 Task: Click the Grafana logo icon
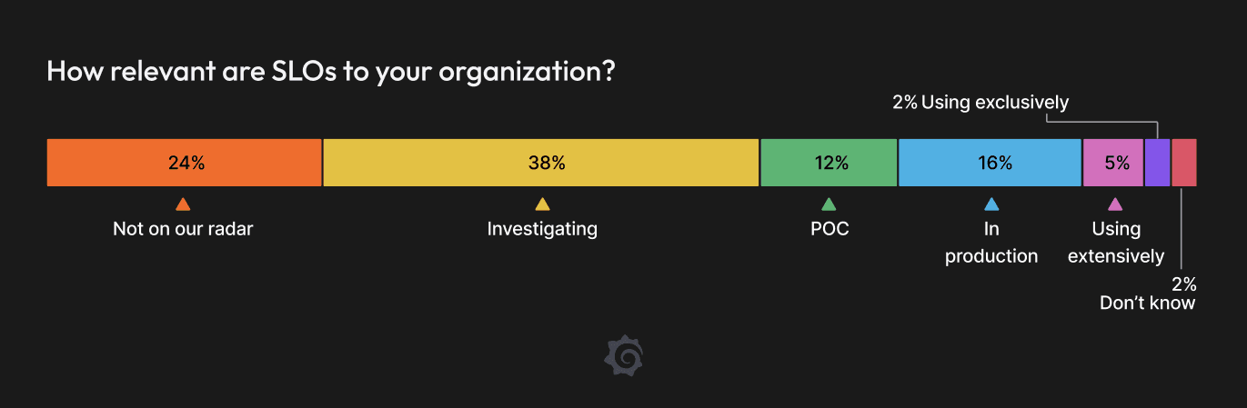coord(624,355)
